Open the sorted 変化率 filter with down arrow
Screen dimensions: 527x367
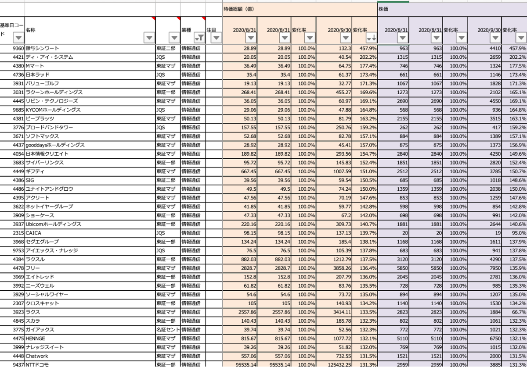pyautogui.click(x=371, y=38)
